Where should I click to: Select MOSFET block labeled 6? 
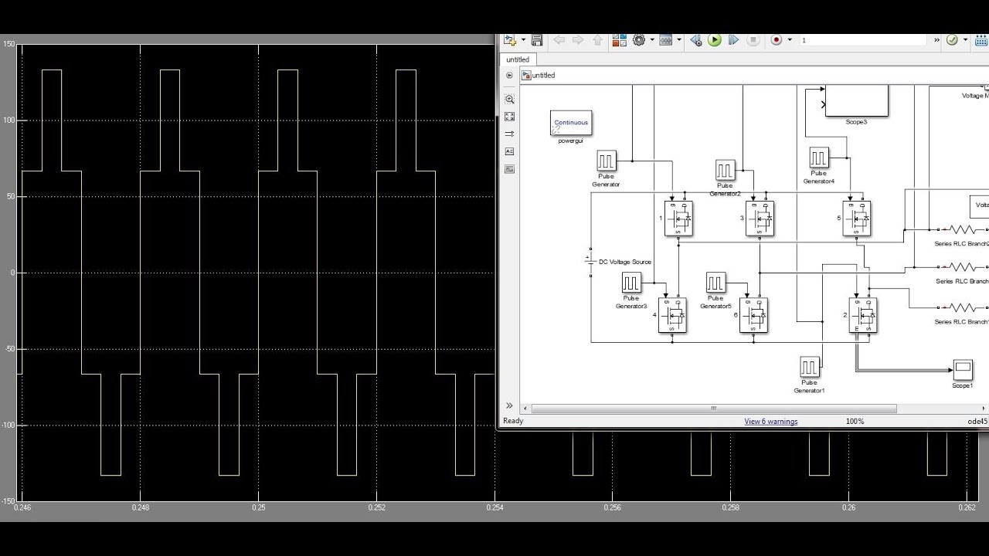point(753,315)
